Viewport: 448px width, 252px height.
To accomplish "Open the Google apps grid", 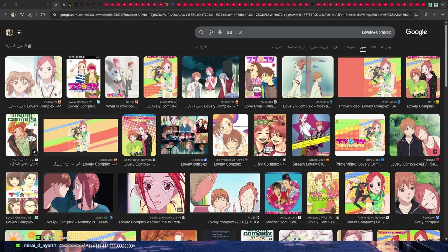I will [20, 33].
